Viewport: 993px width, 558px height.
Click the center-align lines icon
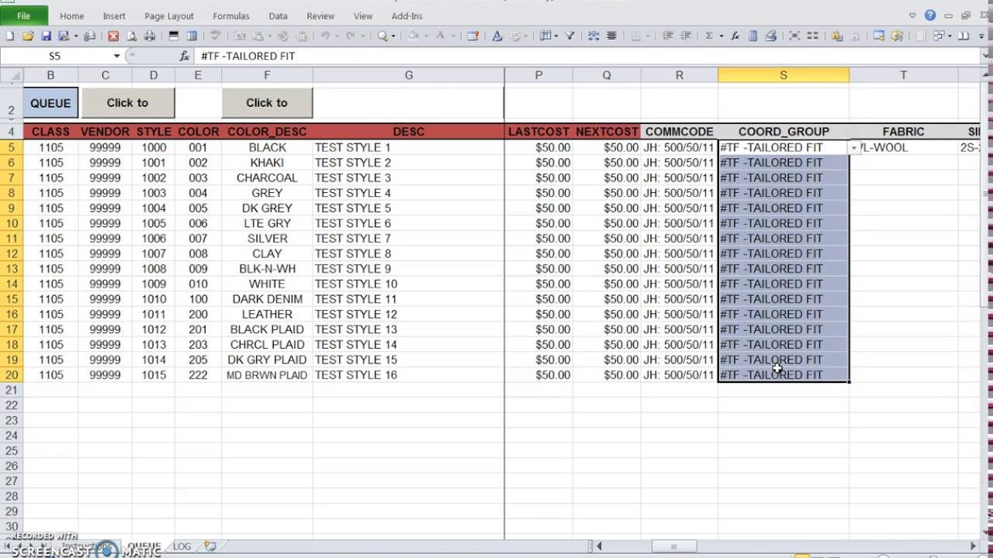pos(611,36)
